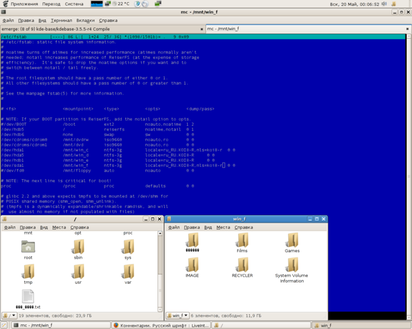Switch to the win_f taskbar button
This screenshot has height=329, width=412.
[x=362, y=325]
